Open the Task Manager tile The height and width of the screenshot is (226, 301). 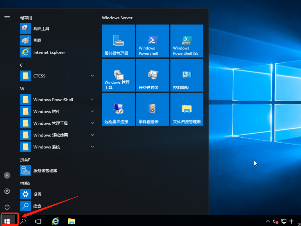tap(152, 75)
